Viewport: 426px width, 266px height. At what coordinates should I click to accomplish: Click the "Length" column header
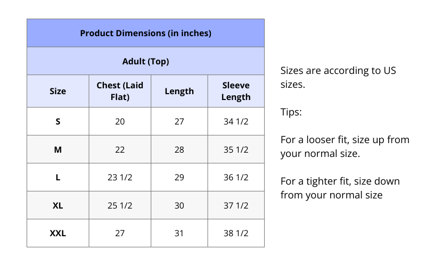179,91
